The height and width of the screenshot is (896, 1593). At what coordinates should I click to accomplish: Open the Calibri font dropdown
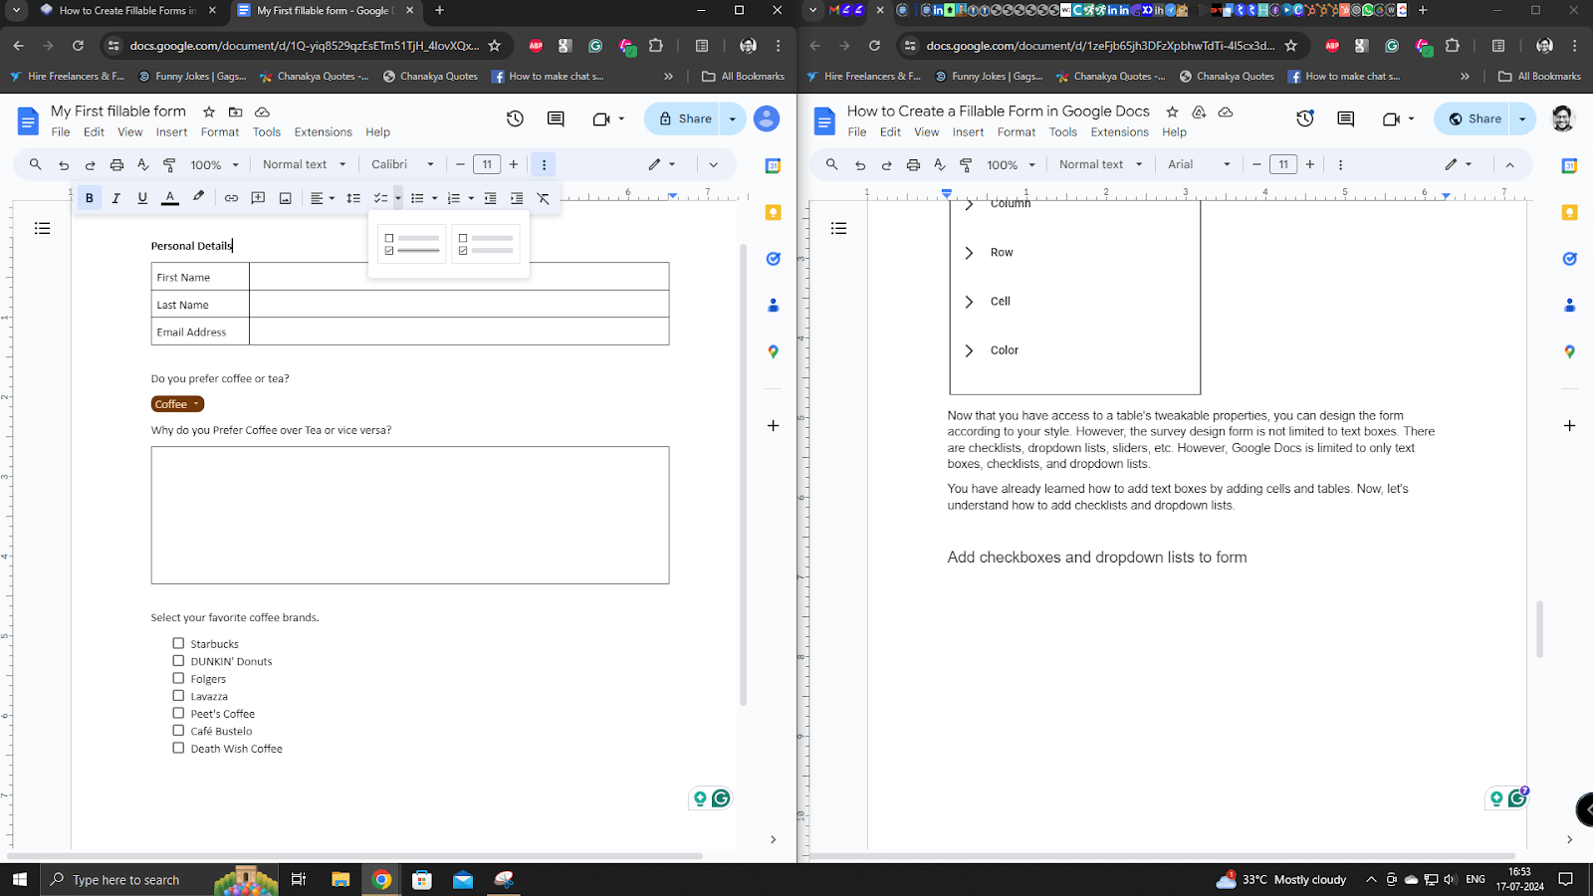(401, 164)
